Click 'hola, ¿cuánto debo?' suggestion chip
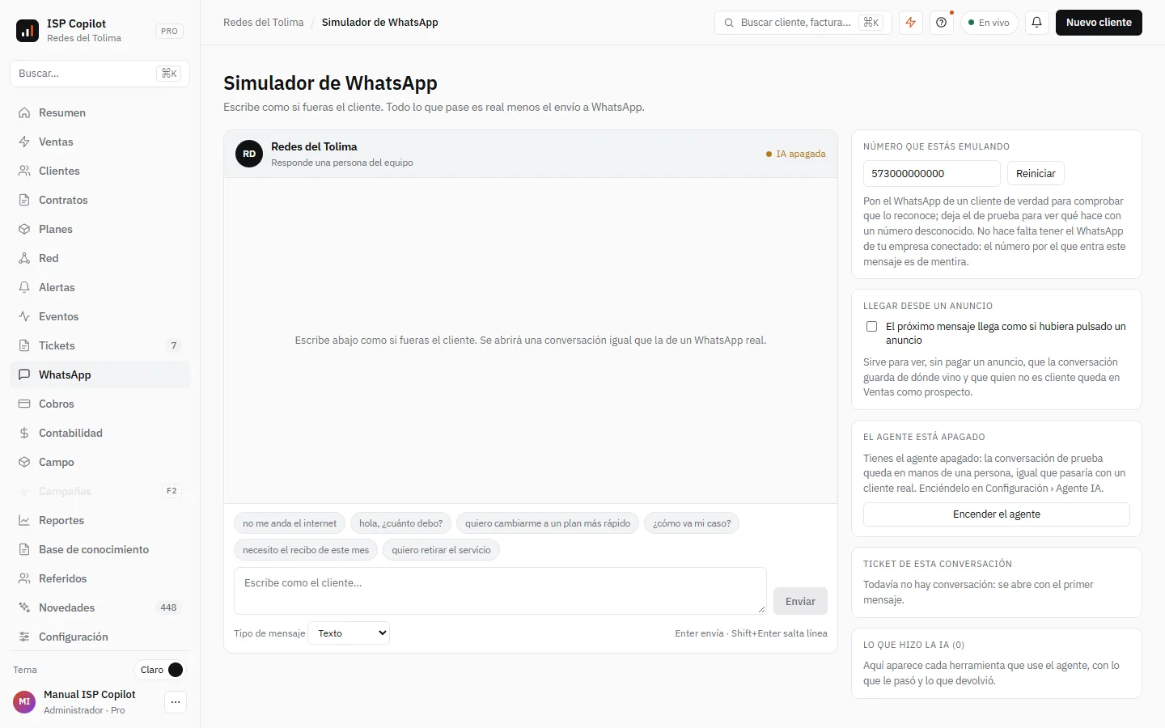The height and width of the screenshot is (728, 1165). coord(400,523)
